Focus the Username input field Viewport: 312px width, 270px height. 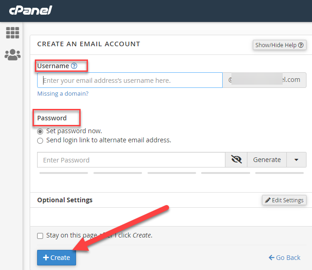pos(130,80)
